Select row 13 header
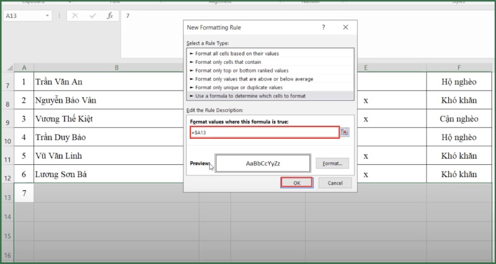The height and width of the screenshot is (264, 496). [x=7, y=197]
